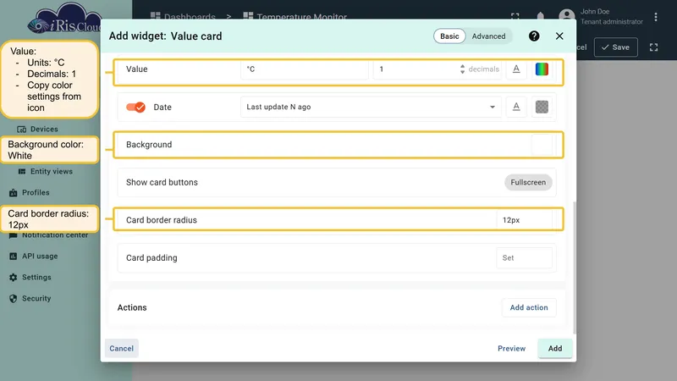This screenshot has width=677, height=381.
Task: Click the Entity views sidebar icon
Action: (22, 172)
